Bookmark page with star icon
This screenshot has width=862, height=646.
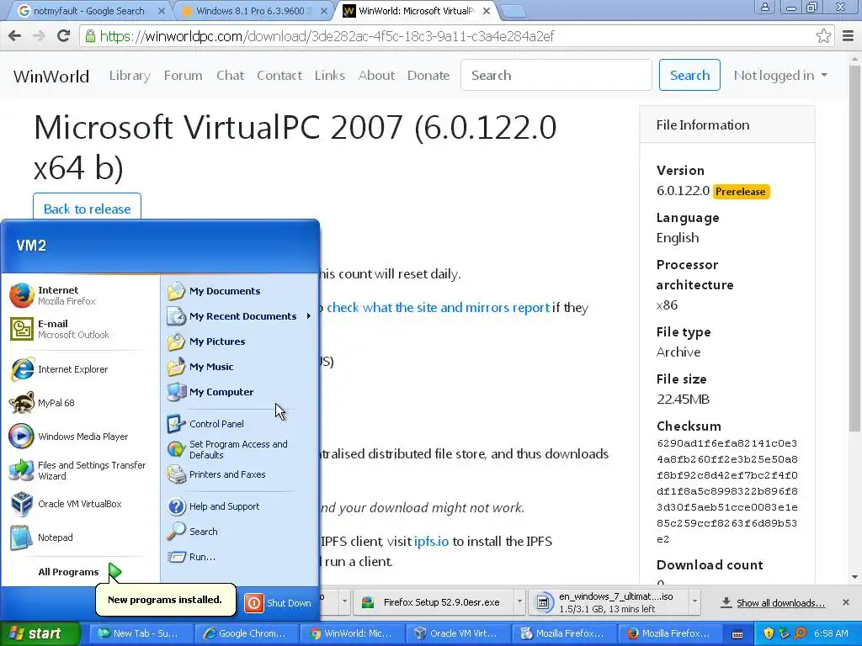[823, 36]
